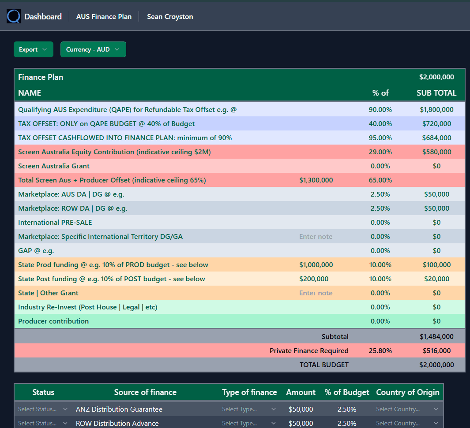
Task: Click the Sean Croyston profile link
Action: pos(170,17)
